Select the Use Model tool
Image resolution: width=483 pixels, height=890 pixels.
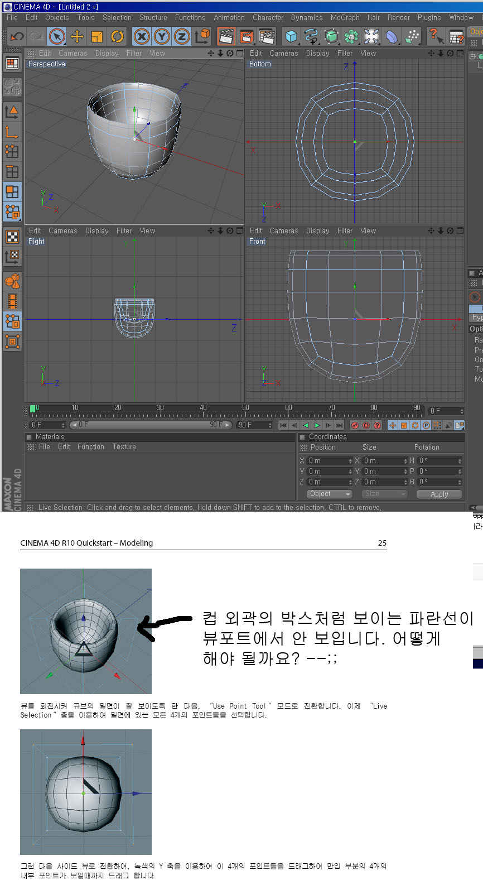click(12, 112)
